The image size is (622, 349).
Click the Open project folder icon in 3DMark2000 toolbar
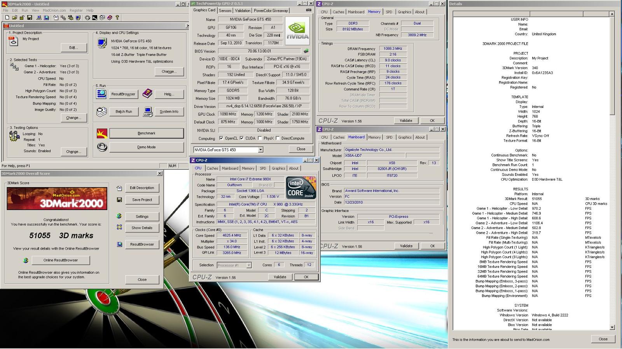[15, 17]
